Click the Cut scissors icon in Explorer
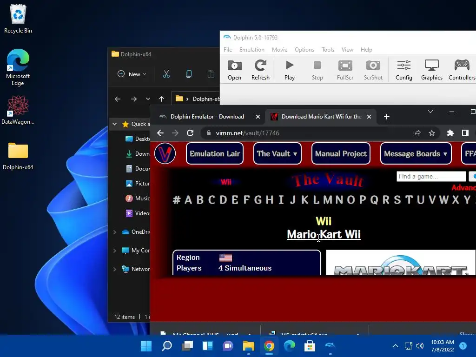Screen dimensions: 476x357 tap(166, 74)
